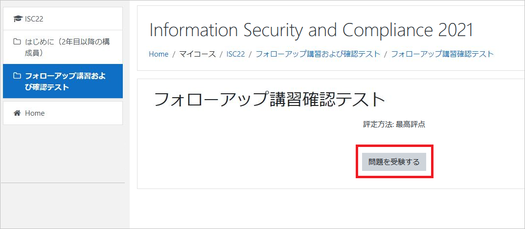Click the フォローアップ講習確認テスト breadcrumb link
The height and width of the screenshot is (229, 525).
(442, 54)
